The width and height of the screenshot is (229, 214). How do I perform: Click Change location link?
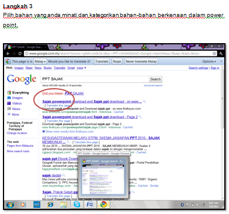(x=17, y=133)
